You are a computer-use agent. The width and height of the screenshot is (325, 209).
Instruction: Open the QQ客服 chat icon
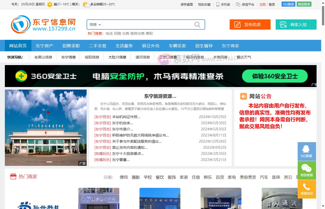coord(307,151)
